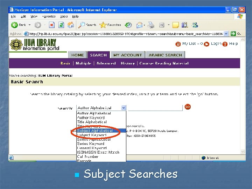Click the Edit with Word icon
This screenshot has height=189, width=252.
click(161, 25)
